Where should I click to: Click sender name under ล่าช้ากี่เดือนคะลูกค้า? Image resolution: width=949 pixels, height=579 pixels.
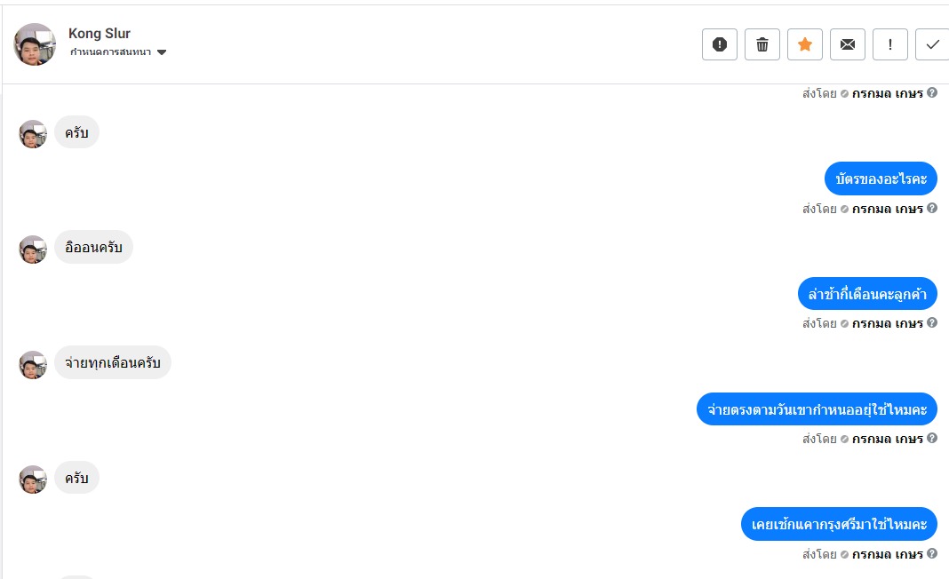[x=887, y=323]
